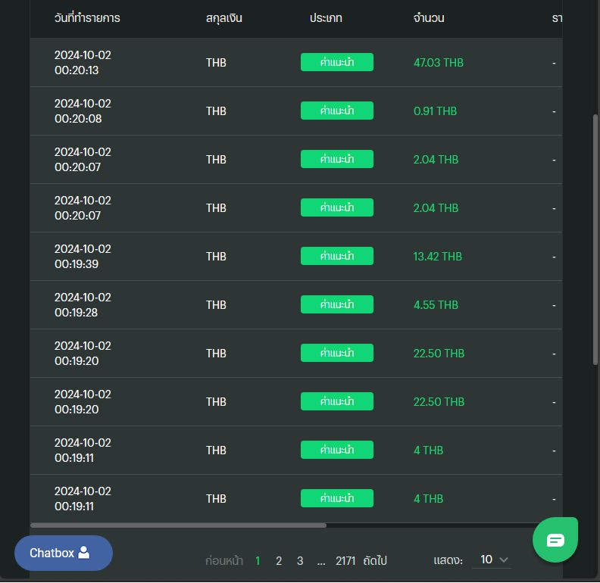Go to page 3 of transactions
Image resolution: width=600 pixels, height=583 pixels.
click(x=300, y=561)
